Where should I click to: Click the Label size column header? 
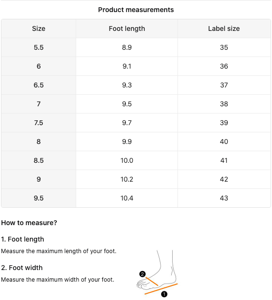[224, 29]
